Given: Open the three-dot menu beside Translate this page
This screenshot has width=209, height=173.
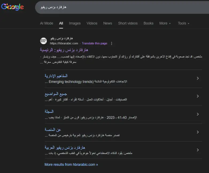Looking at the screenshot, I should click(x=111, y=43).
